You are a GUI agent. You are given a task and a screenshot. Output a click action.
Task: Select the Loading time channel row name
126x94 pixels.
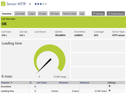(7, 91)
